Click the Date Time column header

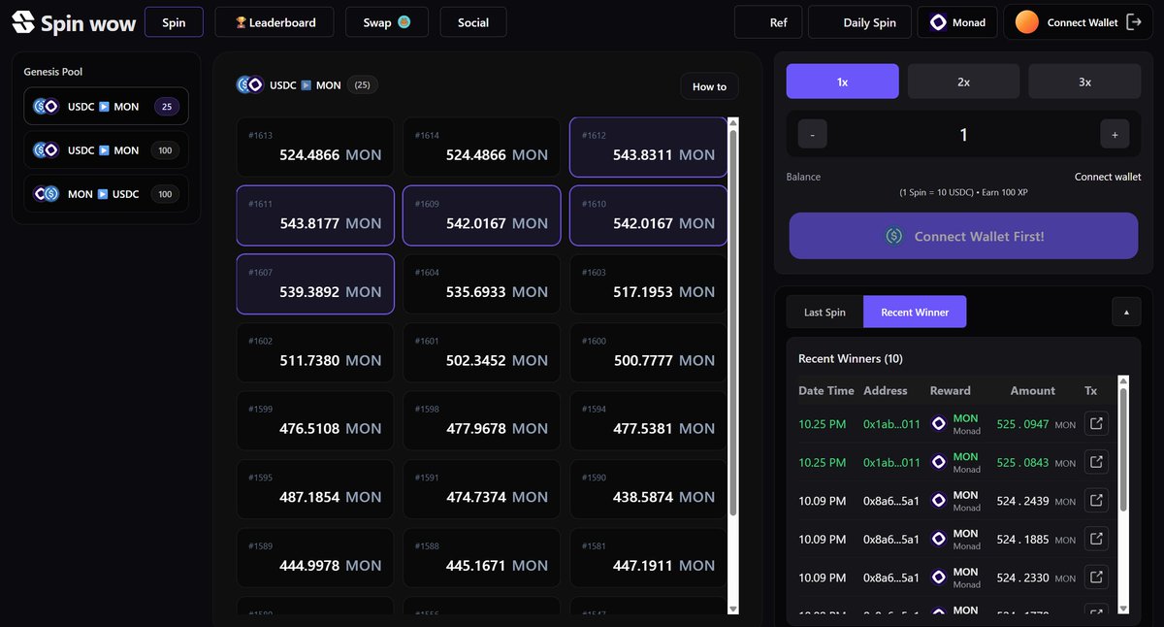(x=826, y=390)
